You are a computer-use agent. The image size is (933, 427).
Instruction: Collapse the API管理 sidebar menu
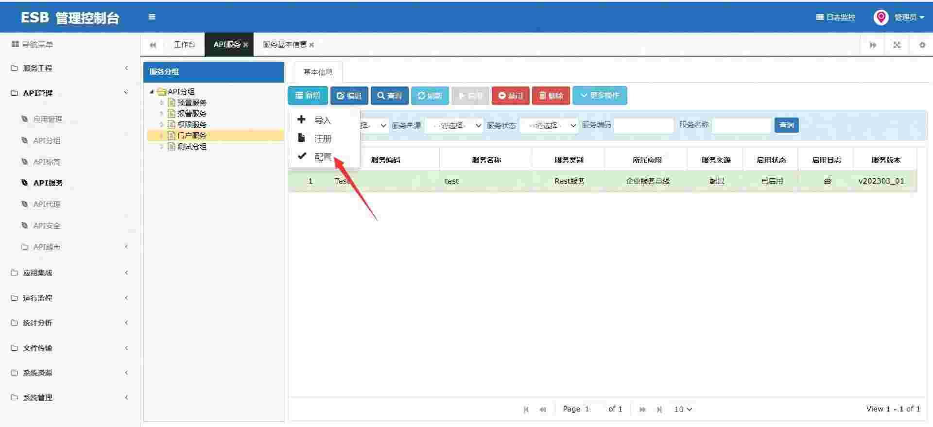click(x=70, y=93)
